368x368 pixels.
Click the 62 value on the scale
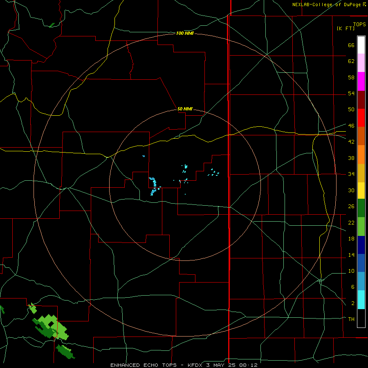[x=351, y=61]
